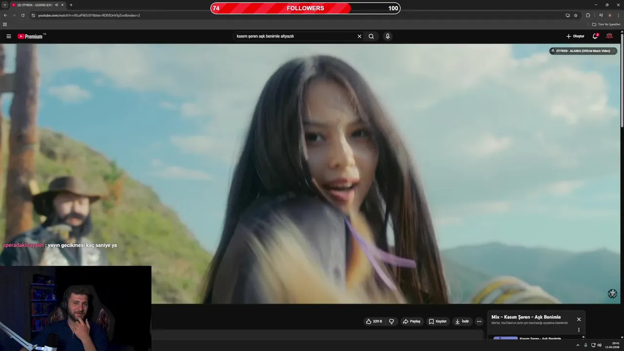View site information icon in address bar
Viewport: 624px width, 351px height.
33,15
